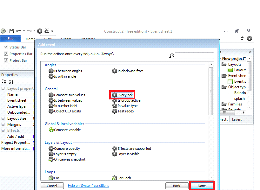Viewport: 260px width, 190px height.
Task: Open the undo history dropdown arrow
Action: click(x=24, y=31)
